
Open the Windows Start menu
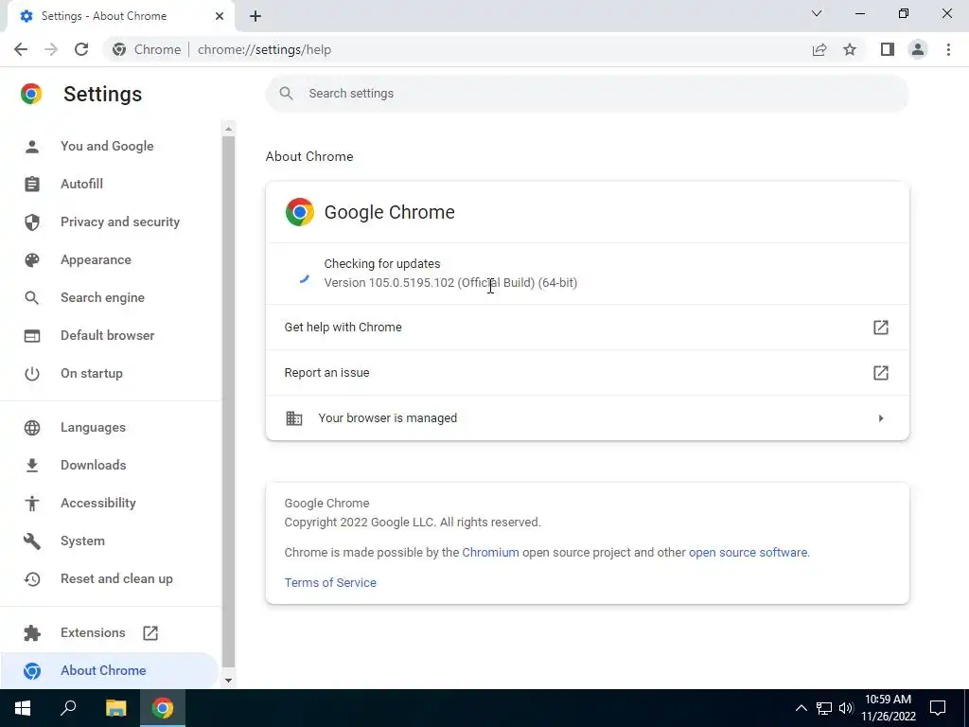[23, 708]
